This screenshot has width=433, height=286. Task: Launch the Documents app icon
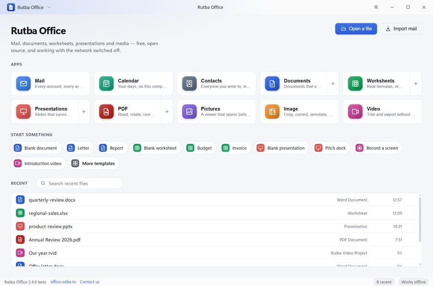point(272,83)
